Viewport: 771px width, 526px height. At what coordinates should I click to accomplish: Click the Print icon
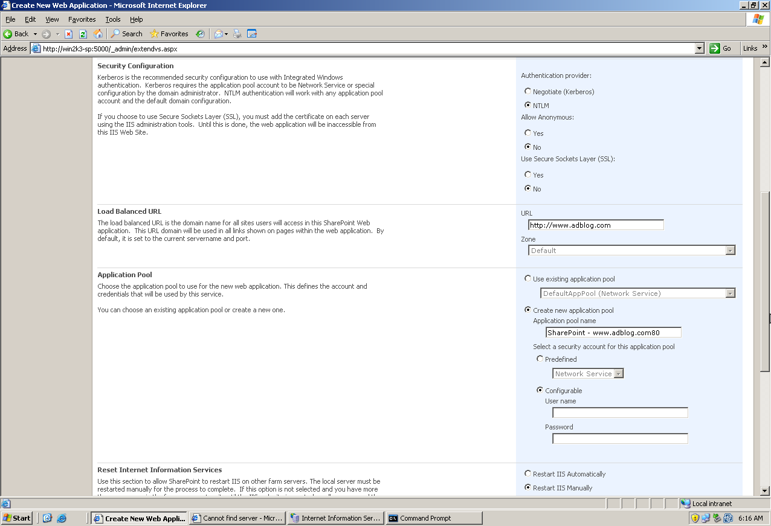tap(237, 34)
